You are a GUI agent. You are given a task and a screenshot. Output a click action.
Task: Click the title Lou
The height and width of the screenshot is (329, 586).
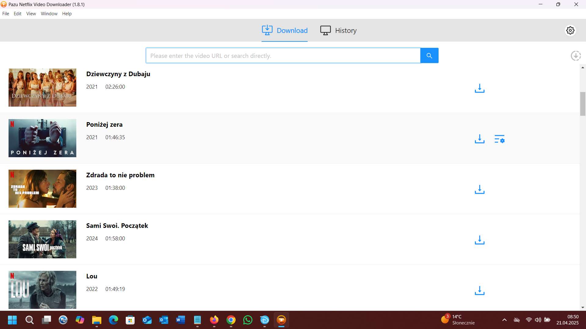pyautogui.click(x=92, y=276)
